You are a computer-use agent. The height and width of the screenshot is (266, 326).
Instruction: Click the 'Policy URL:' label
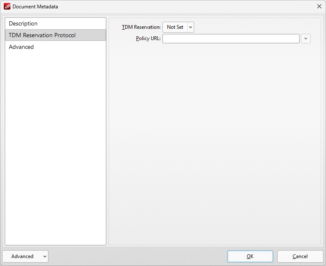pyautogui.click(x=148, y=39)
